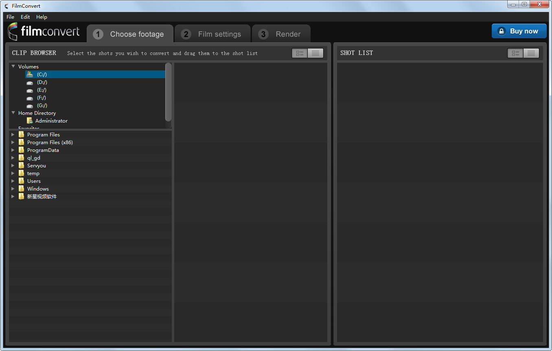Click the Buy now button
Viewport: 552px width, 351px height.
click(519, 31)
